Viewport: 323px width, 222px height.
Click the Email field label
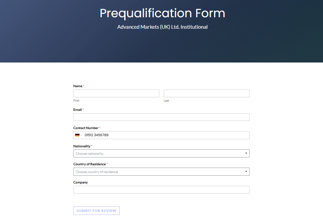[77, 110]
